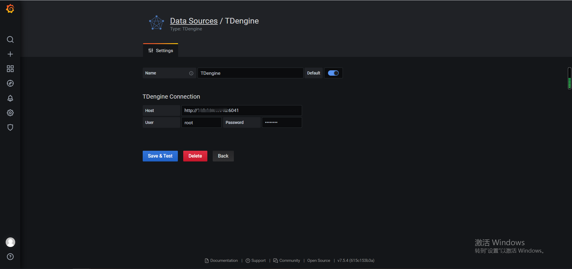Screen dimensions: 572x269
Task: Click the TDengine data source logo
Action: [156, 23]
